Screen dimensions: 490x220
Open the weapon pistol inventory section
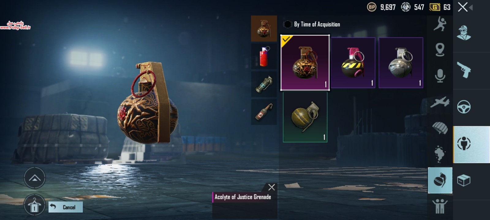(x=464, y=70)
